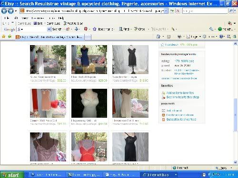Click See who hearts this shop link
Screen dimensions: 238x178
coord(183,97)
